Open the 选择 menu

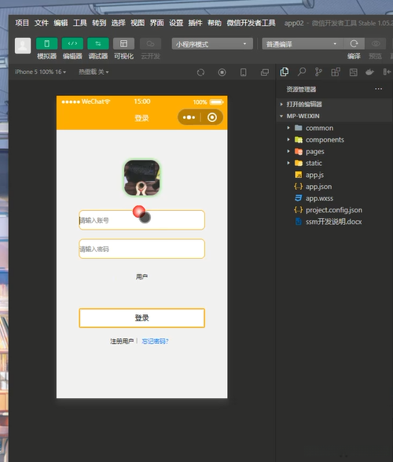118,23
